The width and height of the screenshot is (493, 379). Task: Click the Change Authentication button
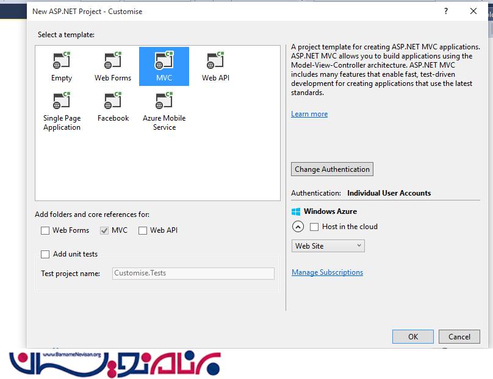pyautogui.click(x=332, y=169)
